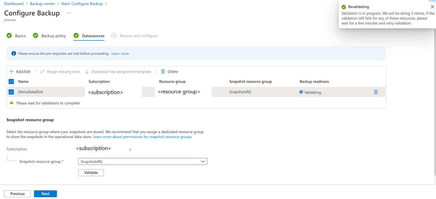This screenshot has height=199, width=436.
Task: Delete DemoDataDisk row using trash icon
Action: pos(376,92)
